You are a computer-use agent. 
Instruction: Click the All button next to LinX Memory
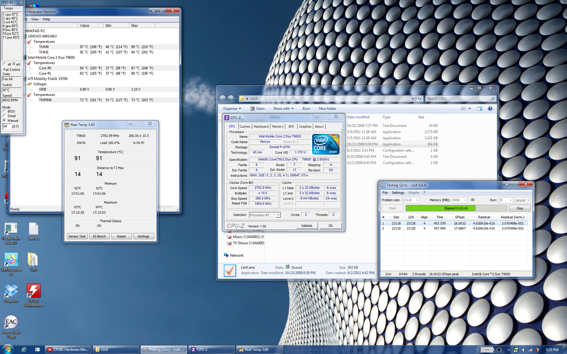[x=472, y=200]
